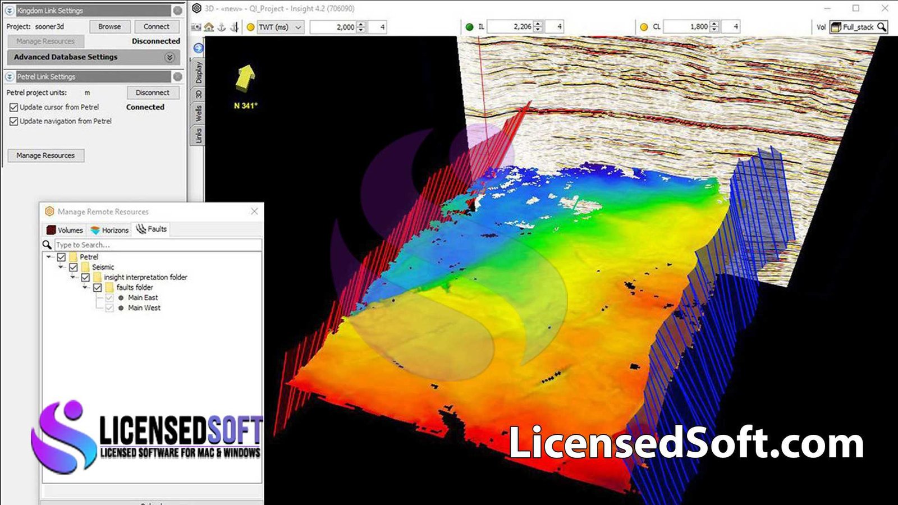The height and width of the screenshot is (505, 898).
Task: Click the magnifier icon next to Full_stack
Action: [x=882, y=27]
